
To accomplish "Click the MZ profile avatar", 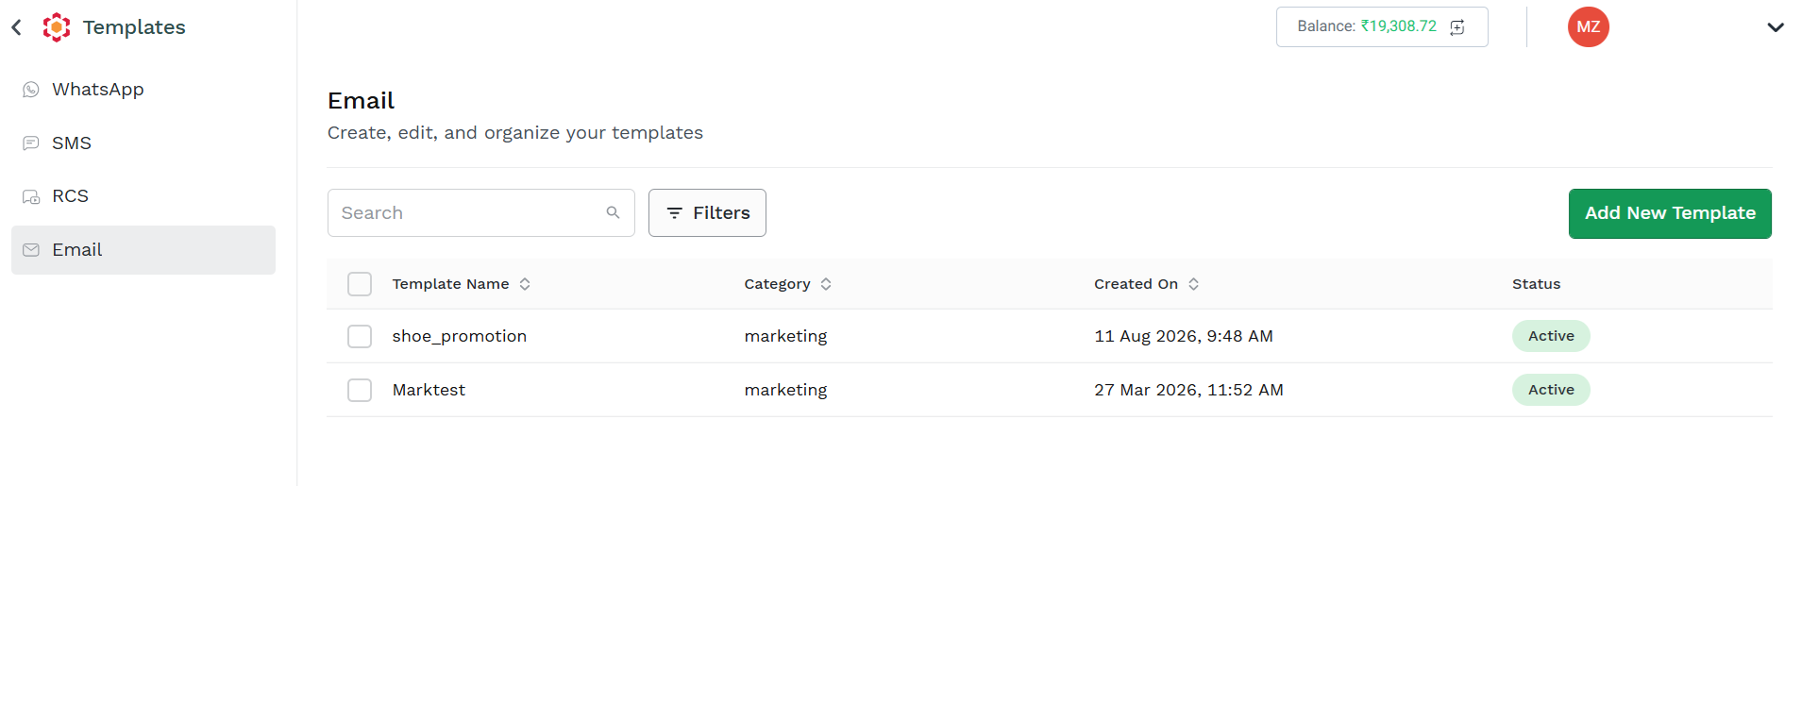I will 1589,26.
